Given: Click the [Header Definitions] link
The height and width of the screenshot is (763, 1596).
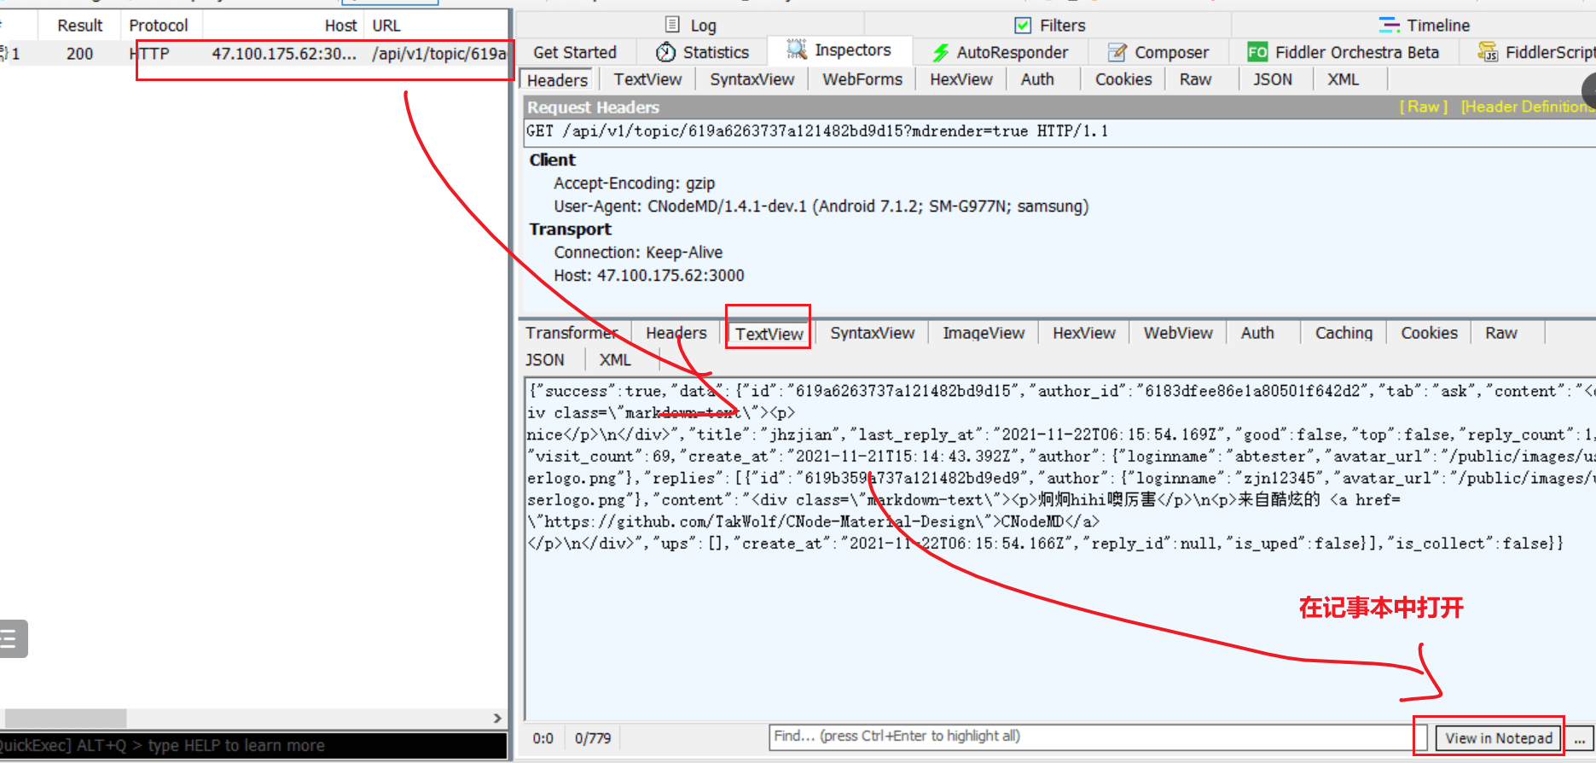Looking at the screenshot, I should pos(1527,107).
